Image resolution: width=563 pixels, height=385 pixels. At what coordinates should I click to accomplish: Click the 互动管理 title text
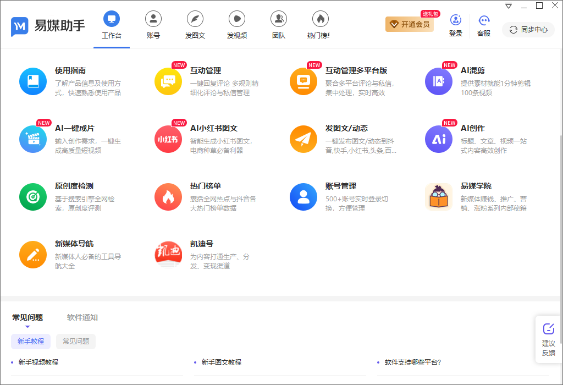(x=206, y=70)
